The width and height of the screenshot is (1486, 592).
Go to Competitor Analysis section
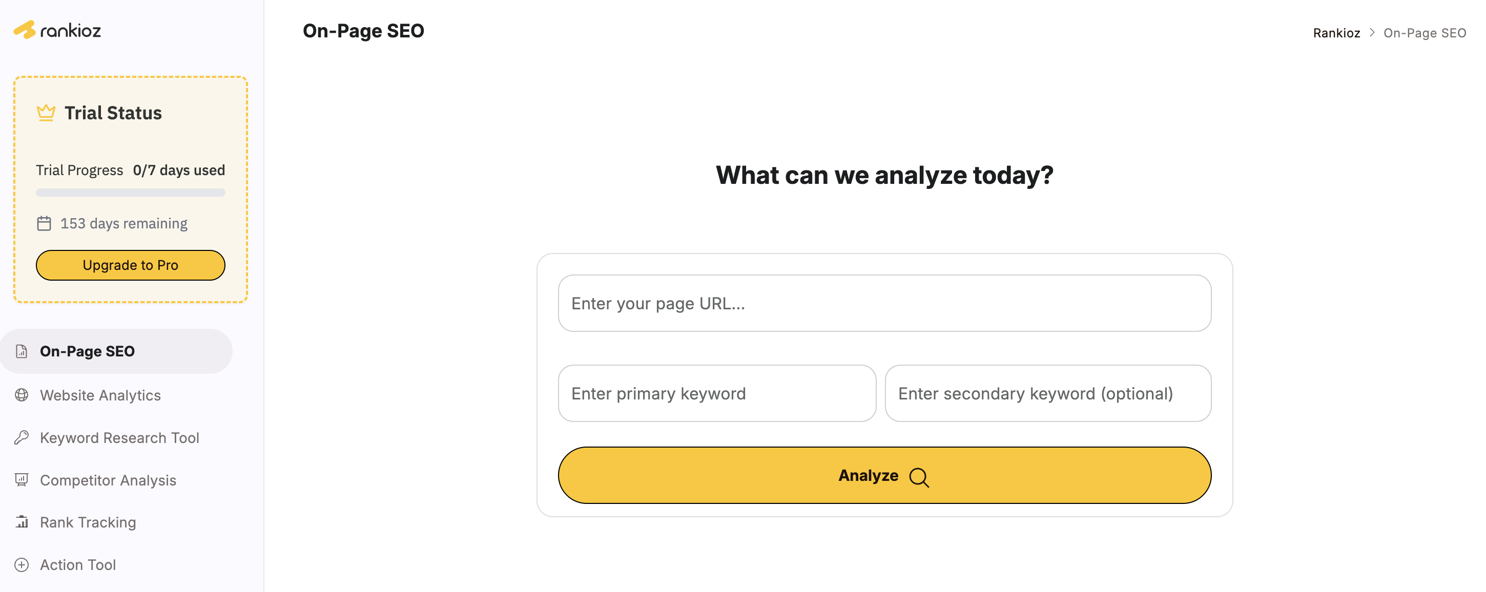click(x=108, y=480)
